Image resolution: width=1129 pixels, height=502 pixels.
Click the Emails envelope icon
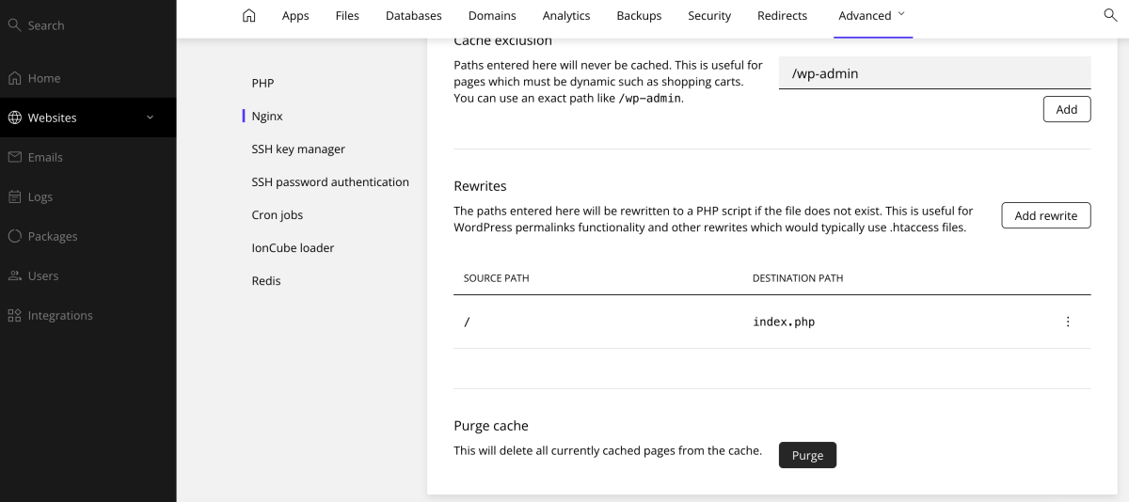point(14,157)
